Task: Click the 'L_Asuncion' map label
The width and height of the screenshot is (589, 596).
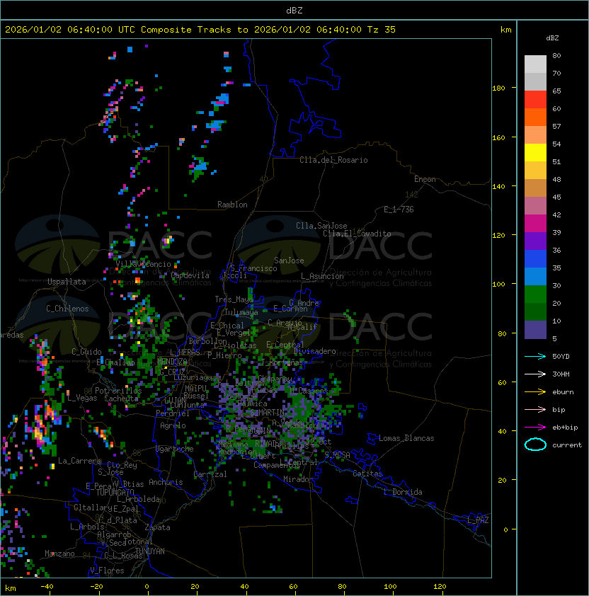Action: click(322, 276)
